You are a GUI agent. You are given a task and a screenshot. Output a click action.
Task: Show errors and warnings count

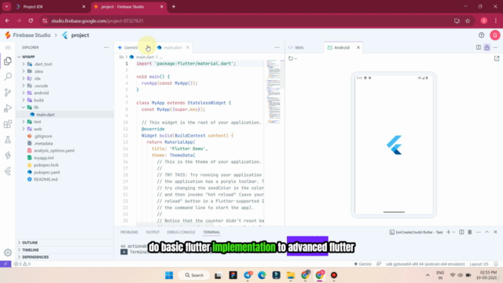pos(22,264)
